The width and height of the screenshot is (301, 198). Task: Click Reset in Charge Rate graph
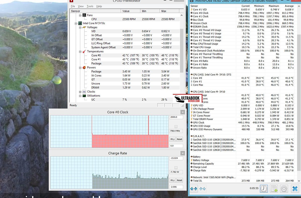(x=180, y=180)
